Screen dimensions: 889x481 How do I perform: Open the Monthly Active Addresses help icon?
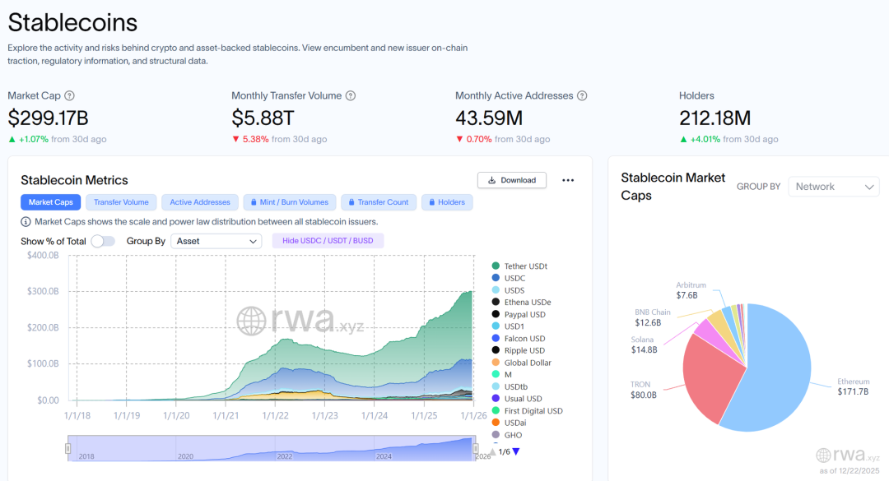[x=582, y=96]
